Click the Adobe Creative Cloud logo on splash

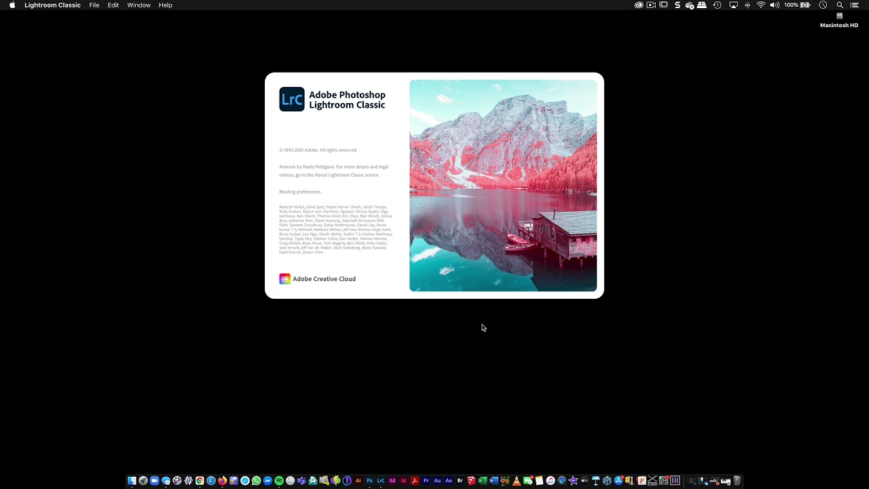pyautogui.click(x=284, y=278)
